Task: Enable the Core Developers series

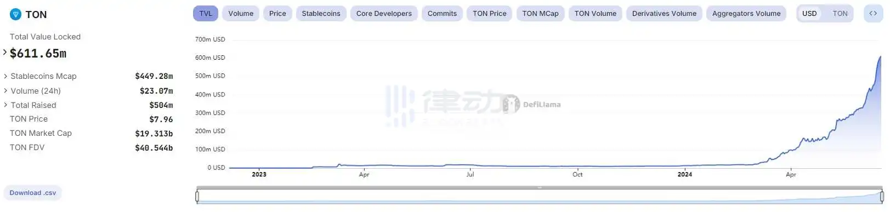Action: 384,13
